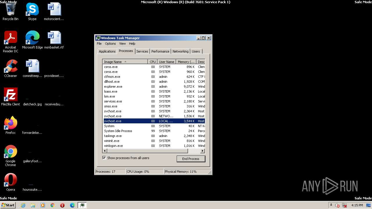Launch Skype from the desktop

click(x=32, y=12)
